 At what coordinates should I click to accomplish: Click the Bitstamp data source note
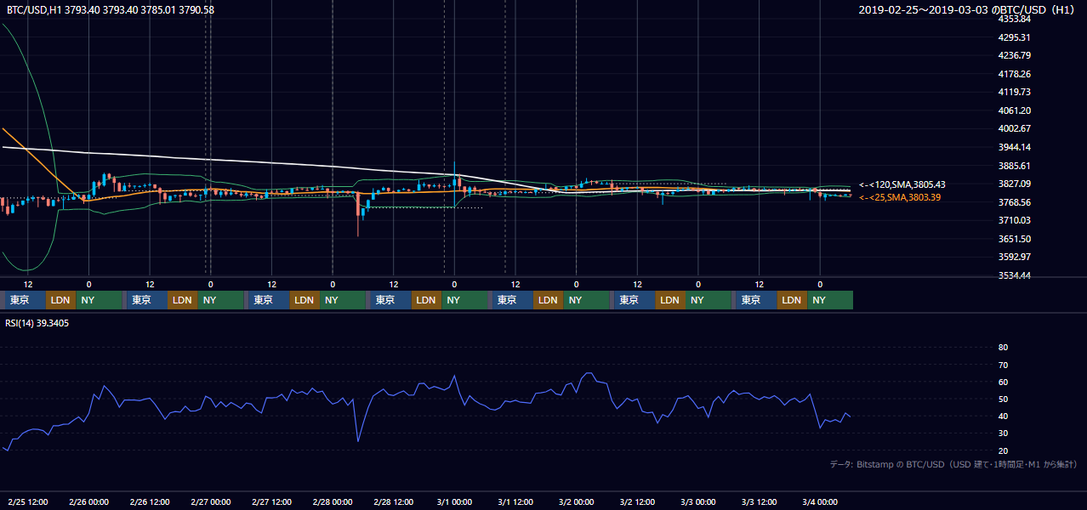953,464
